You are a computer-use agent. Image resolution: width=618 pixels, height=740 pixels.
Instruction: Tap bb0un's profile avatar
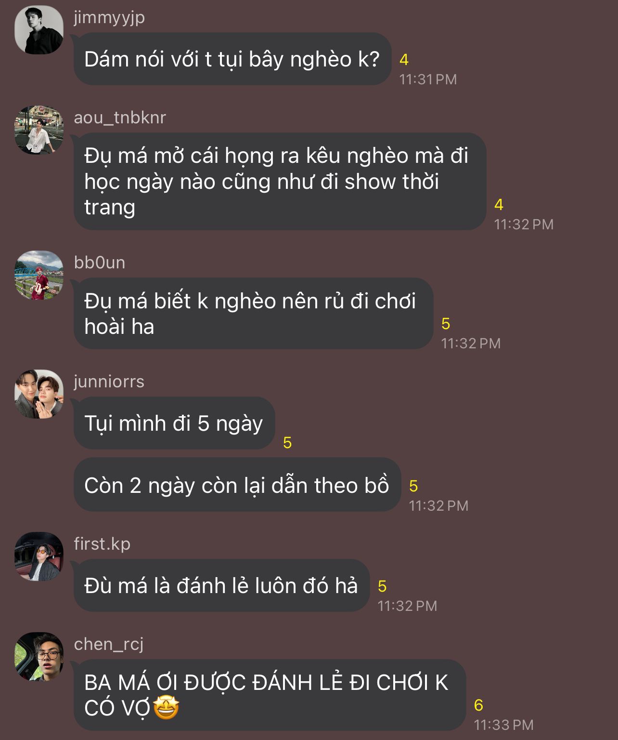pyautogui.click(x=39, y=275)
